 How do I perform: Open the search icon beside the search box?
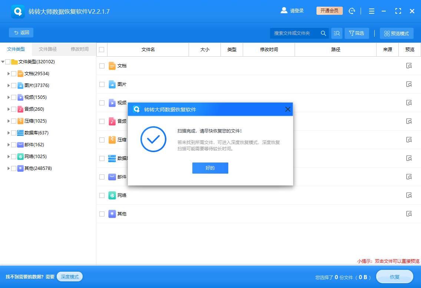324,33
